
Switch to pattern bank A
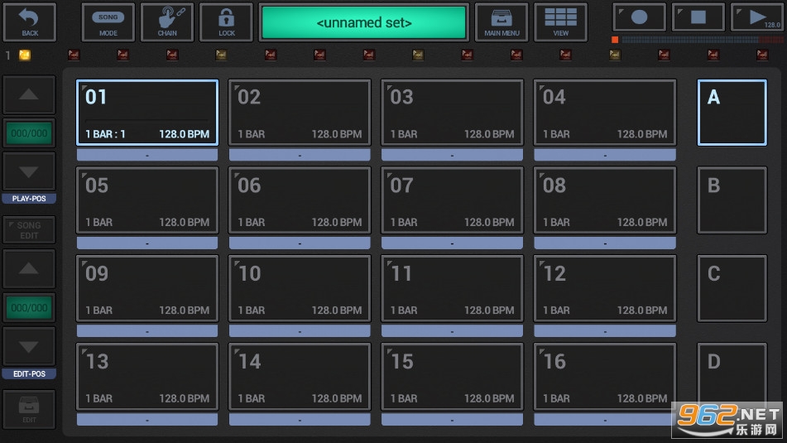coord(732,113)
